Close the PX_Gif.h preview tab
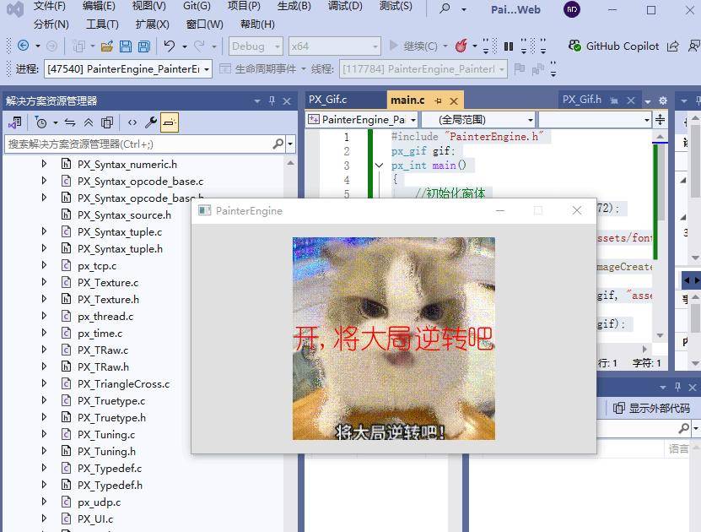The height and width of the screenshot is (532, 701). click(631, 100)
